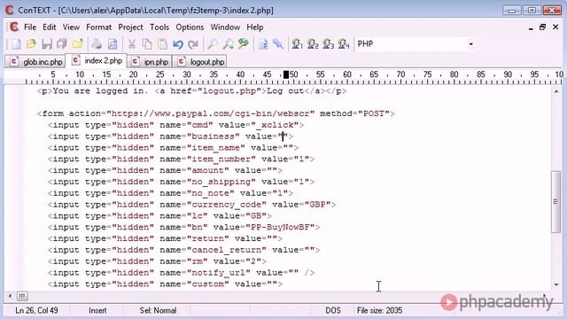Redo the last undone edit

193,44
